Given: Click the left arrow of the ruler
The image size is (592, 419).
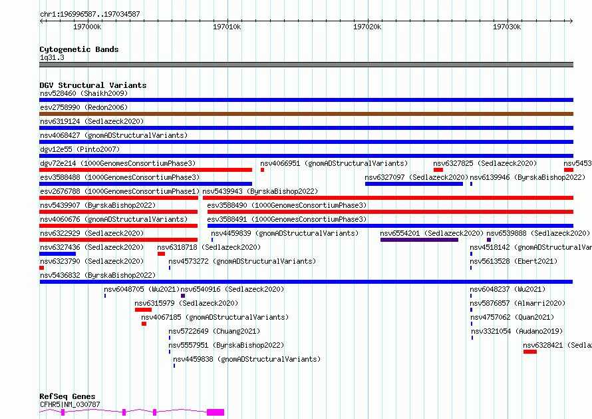Looking at the screenshot, I should (41, 21).
